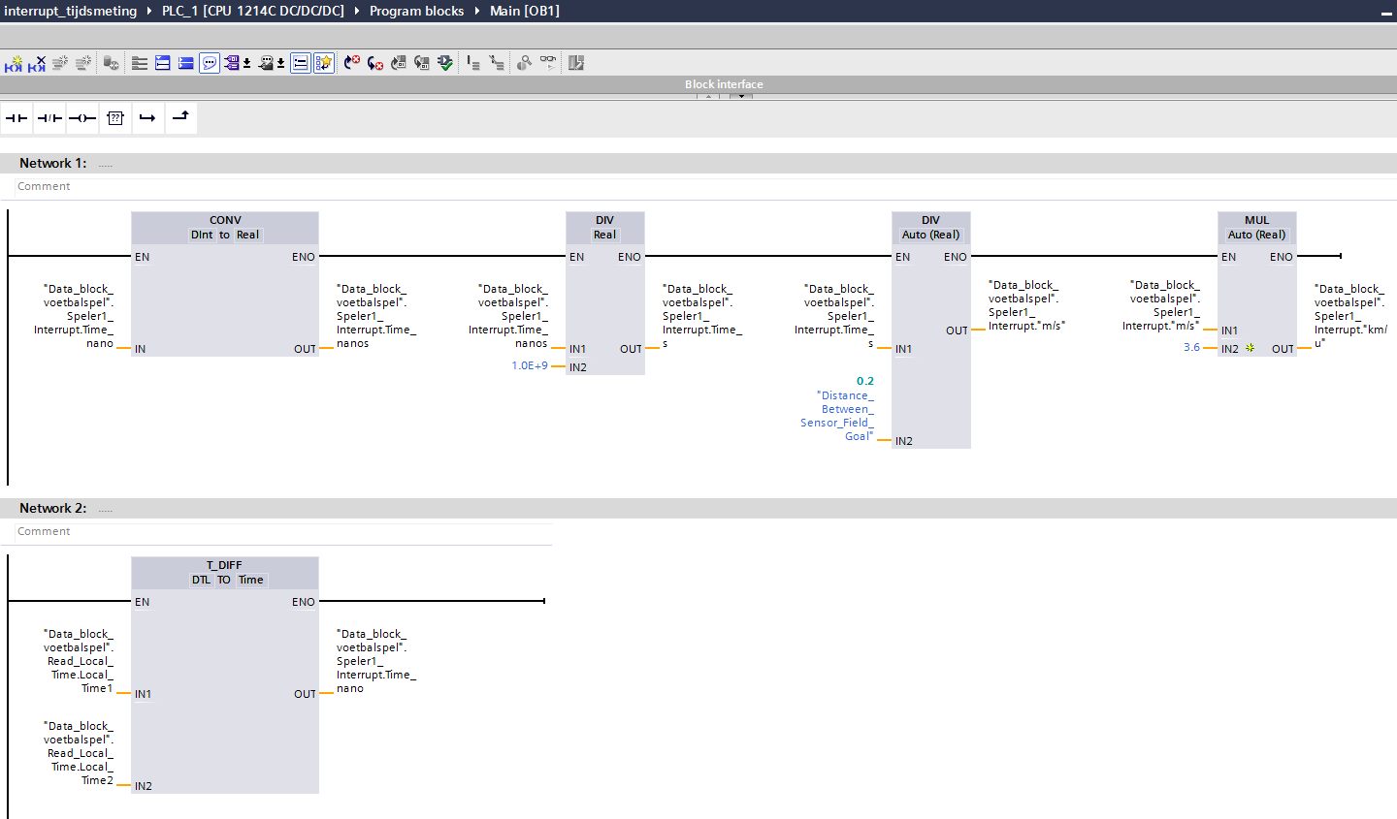This screenshot has height=819, width=1397.
Task: Insert an empty box instruction
Action: pos(115,118)
